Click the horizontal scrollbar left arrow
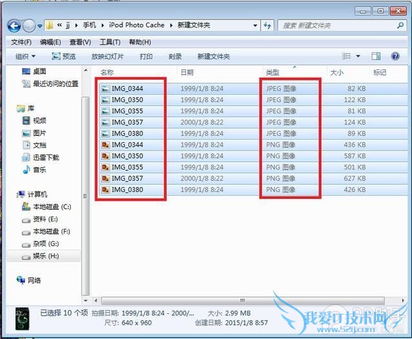 click(x=96, y=300)
